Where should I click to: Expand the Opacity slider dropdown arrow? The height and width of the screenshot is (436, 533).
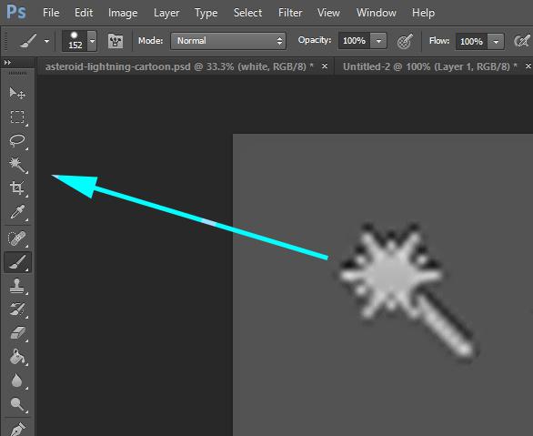coord(378,41)
